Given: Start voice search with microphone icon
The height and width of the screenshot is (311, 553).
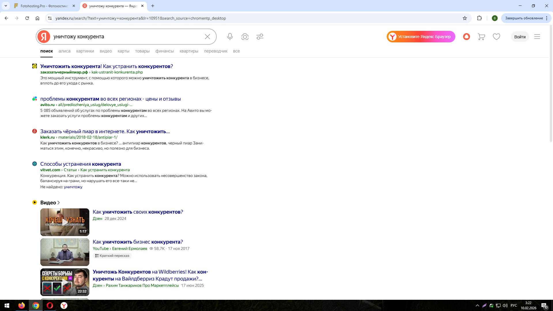Looking at the screenshot, I should 230,37.
